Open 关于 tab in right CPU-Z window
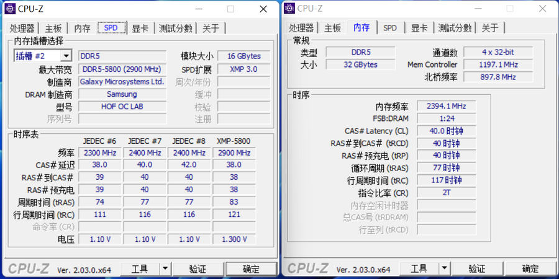Viewport: 559px width, 279px height. pyautogui.click(x=490, y=28)
